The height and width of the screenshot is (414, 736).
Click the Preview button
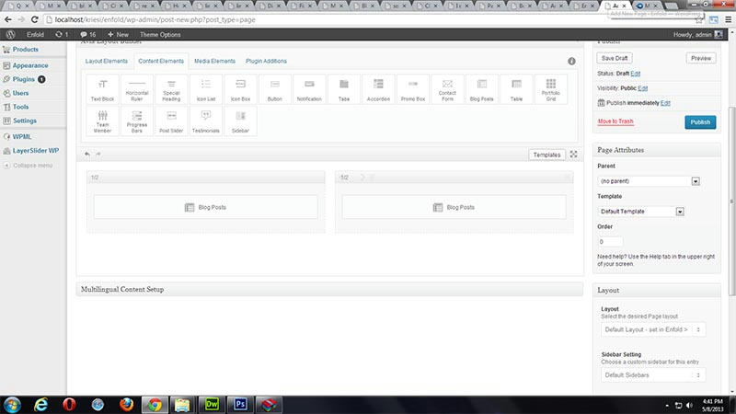701,58
